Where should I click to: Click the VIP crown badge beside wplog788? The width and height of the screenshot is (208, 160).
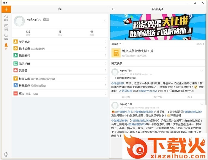46,20
